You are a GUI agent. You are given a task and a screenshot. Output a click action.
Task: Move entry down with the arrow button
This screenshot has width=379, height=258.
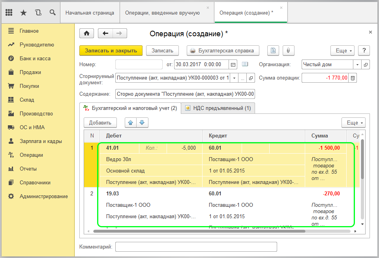(x=142, y=123)
